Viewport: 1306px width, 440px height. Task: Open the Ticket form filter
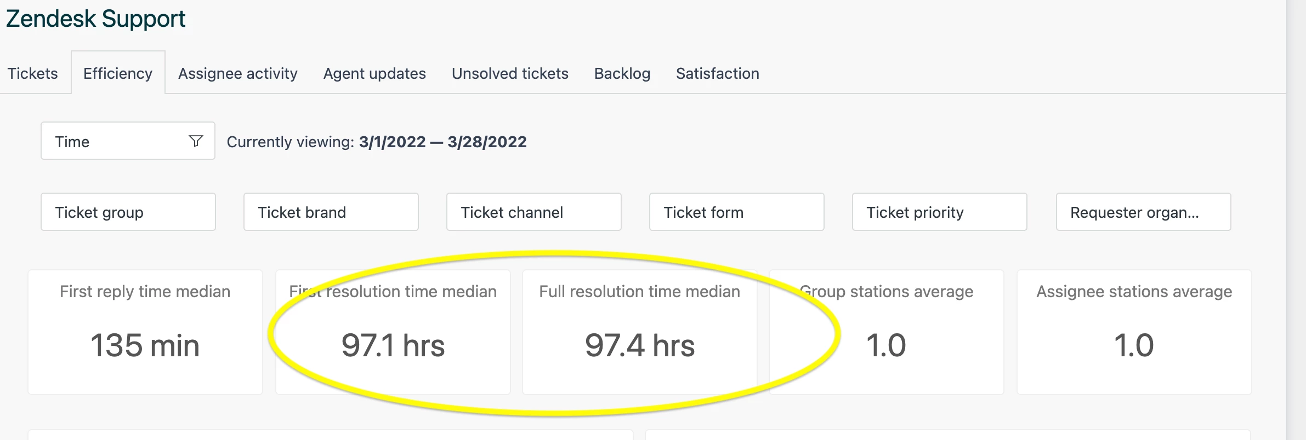click(736, 212)
